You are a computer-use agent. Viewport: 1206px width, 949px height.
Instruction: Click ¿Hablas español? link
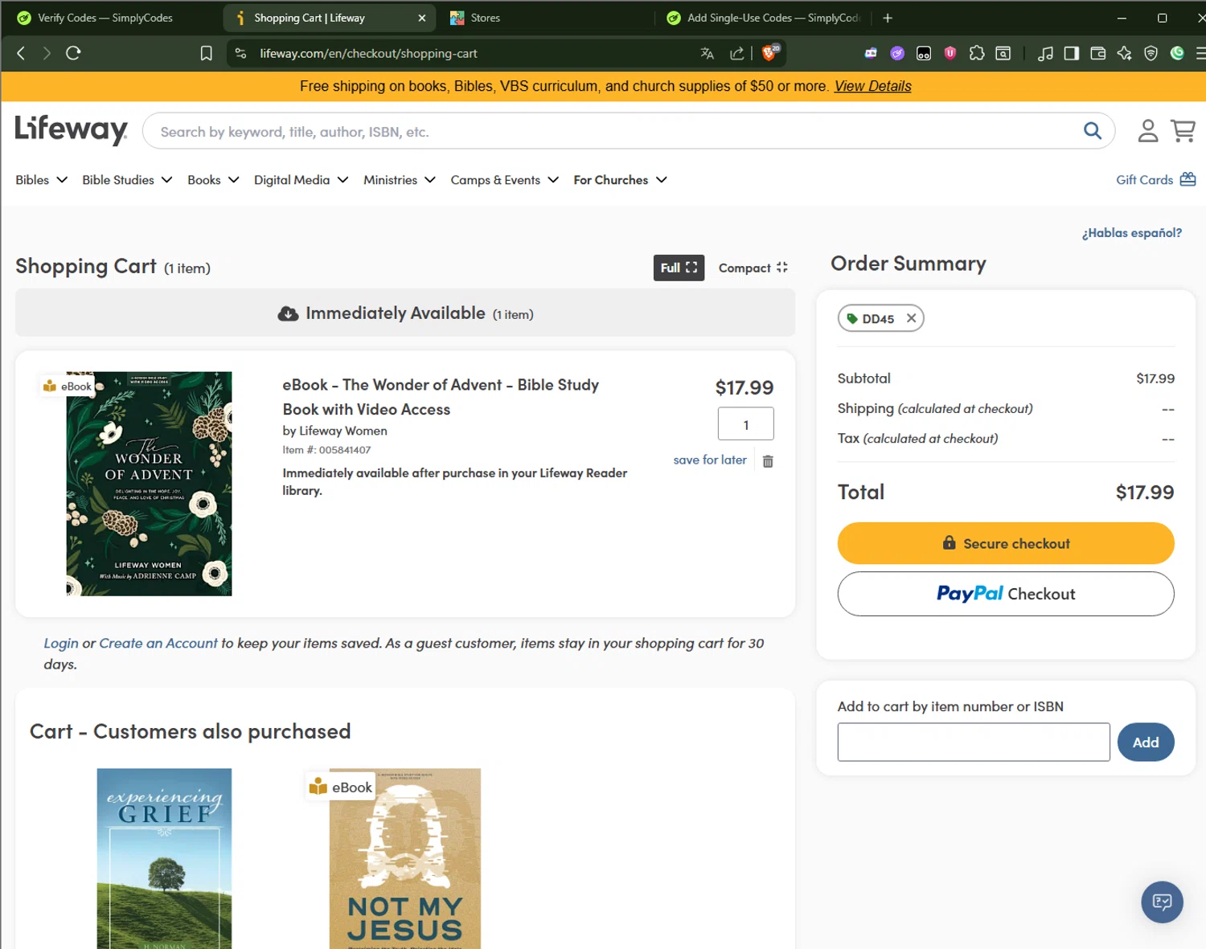pyautogui.click(x=1131, y=233)
